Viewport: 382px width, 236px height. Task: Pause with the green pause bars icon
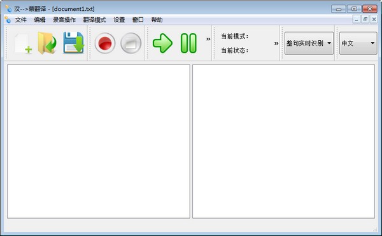point(188,43)
